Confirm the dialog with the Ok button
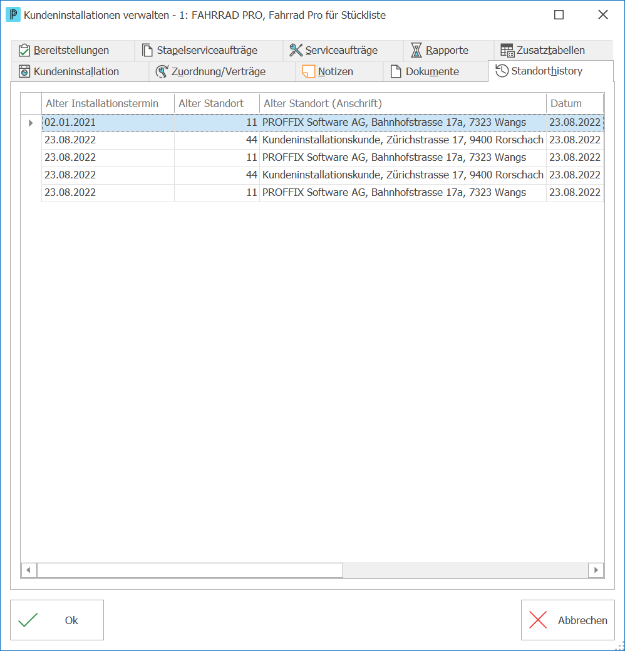The height and width of the screenshot is (651, 625). click(57, 620)
